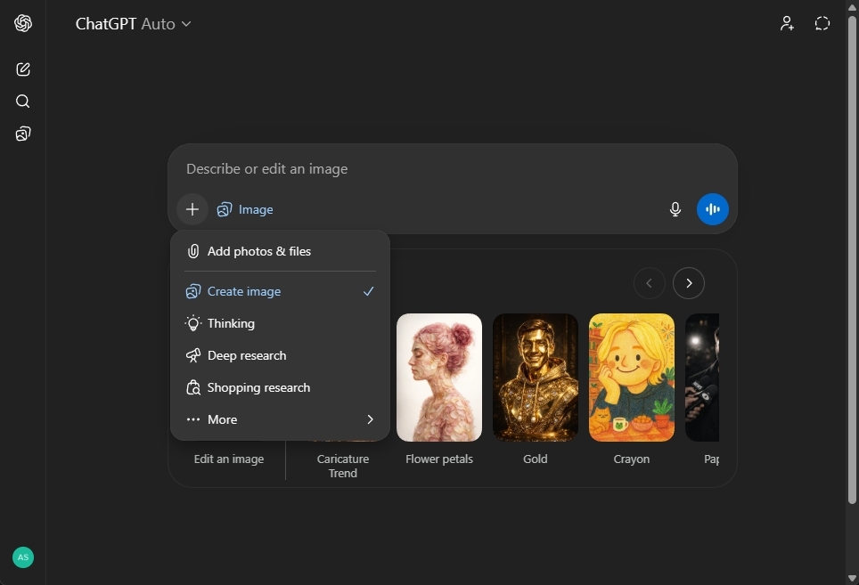Open the plus attachment button in composer
The width and height of the screenshot is (859, 585).
point(192,209)
